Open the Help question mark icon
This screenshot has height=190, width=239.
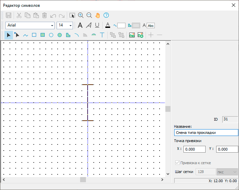[x=106, y=15]
